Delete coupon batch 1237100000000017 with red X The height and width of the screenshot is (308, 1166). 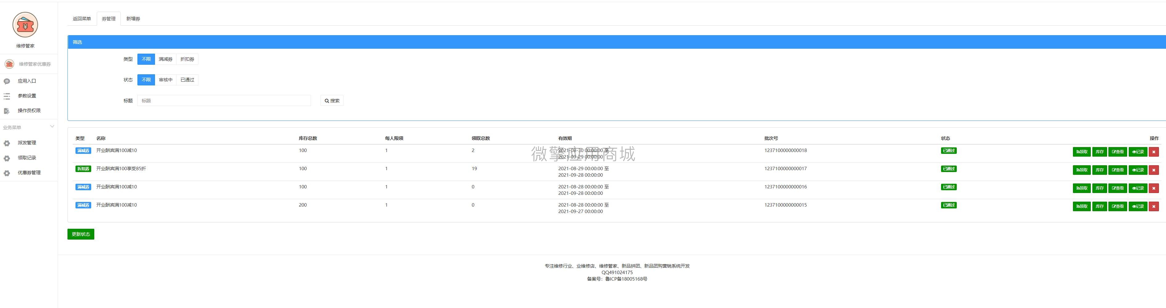[1153, 170]
